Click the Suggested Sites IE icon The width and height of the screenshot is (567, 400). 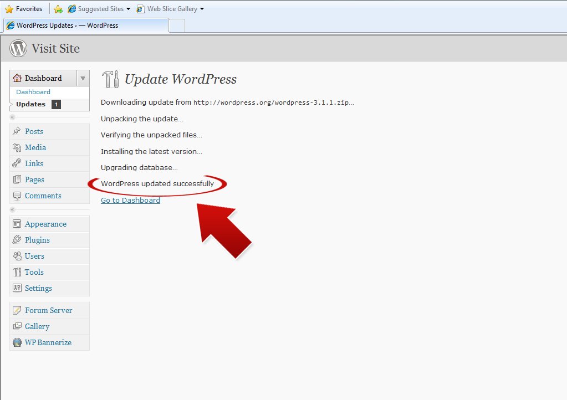(x=72, y=9)
